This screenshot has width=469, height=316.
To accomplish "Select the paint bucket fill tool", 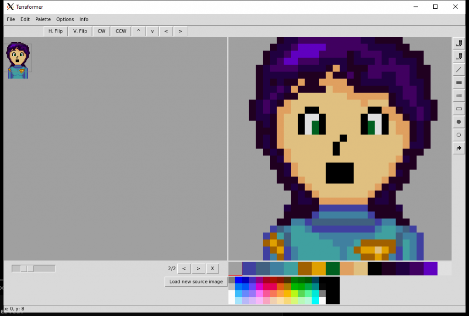I will tap(459, 148).
